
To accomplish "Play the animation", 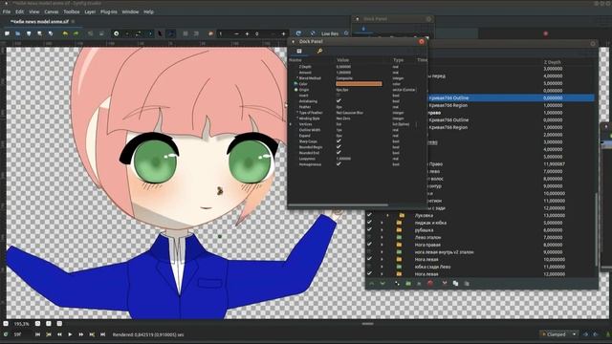I will [70, 334].
